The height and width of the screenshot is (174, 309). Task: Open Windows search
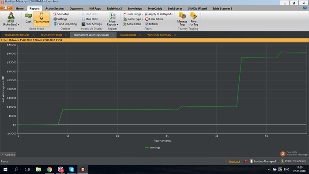pos(16,169)
